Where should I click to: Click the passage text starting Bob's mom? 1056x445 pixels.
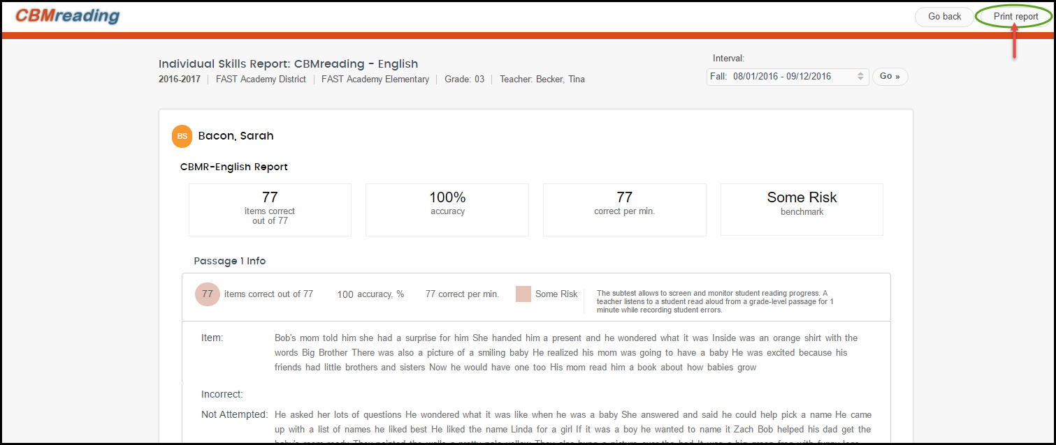pyautogui.click(x=566, y=353)
